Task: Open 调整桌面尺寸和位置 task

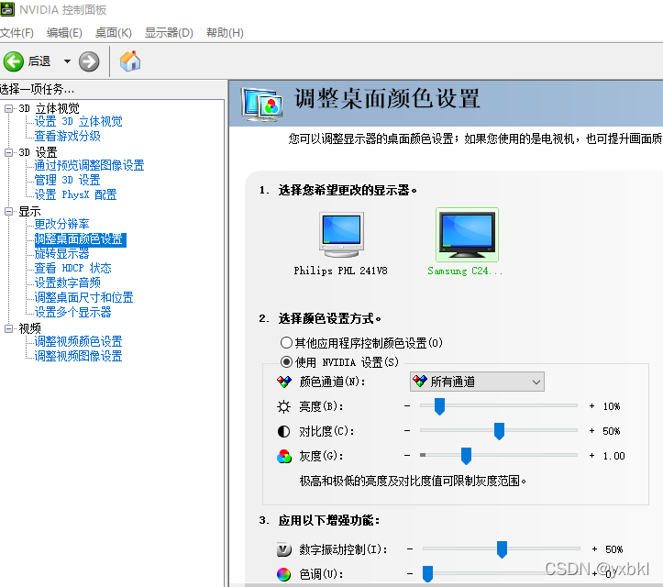Action: click(83, 298)
